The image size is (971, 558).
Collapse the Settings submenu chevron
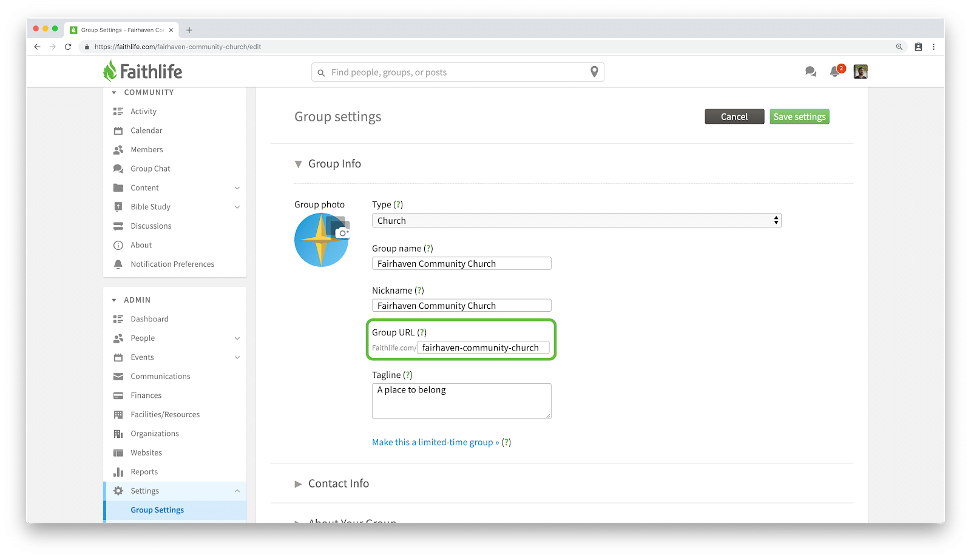237,491
